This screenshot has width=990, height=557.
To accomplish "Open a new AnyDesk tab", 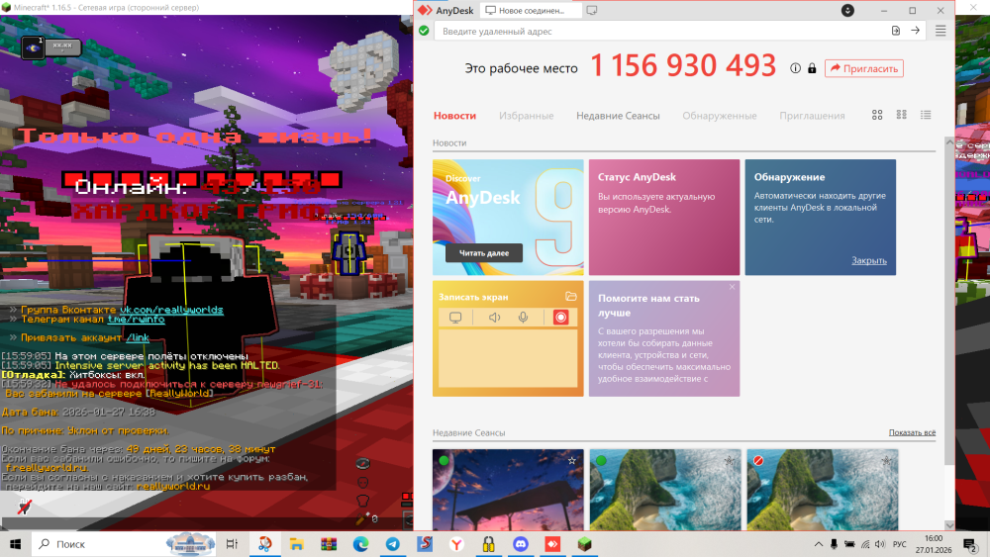I will [x=592, y=10].
